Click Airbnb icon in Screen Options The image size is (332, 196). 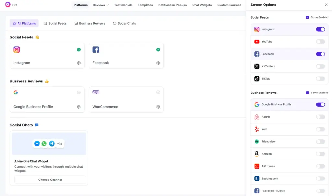pyautogui.click(x=257, y=117)
